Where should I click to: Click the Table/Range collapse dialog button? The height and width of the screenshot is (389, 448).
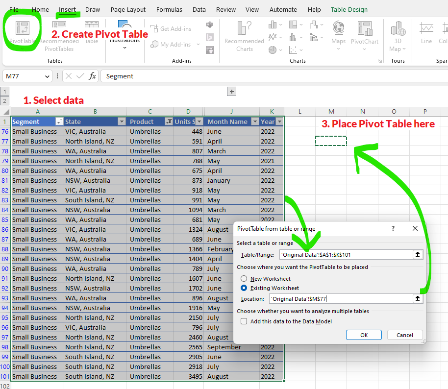coord(418,254)
